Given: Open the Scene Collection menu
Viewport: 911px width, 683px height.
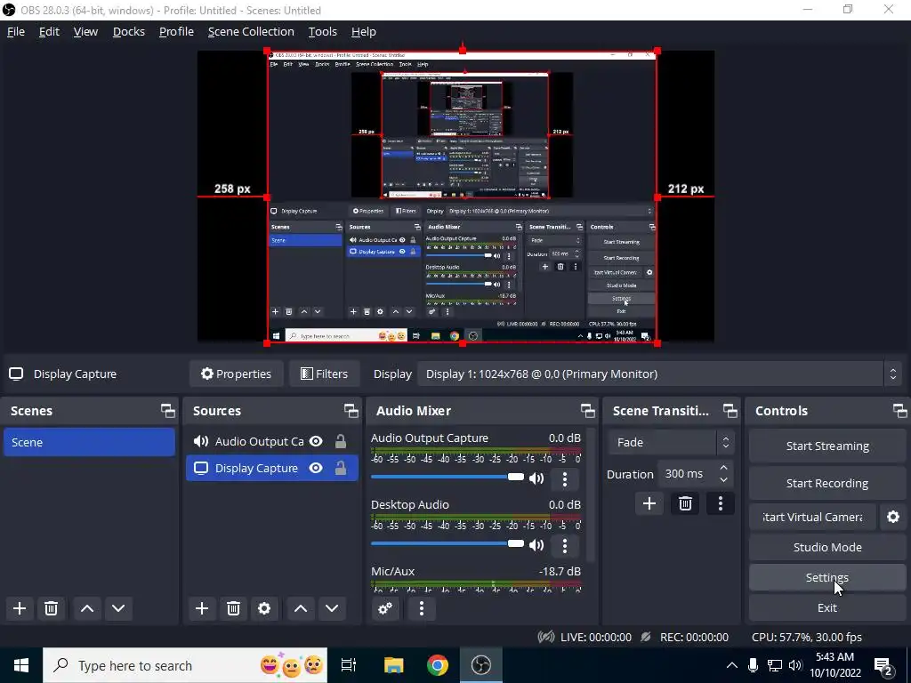Looking at the screenshot, I should click(x=251, y=31).
